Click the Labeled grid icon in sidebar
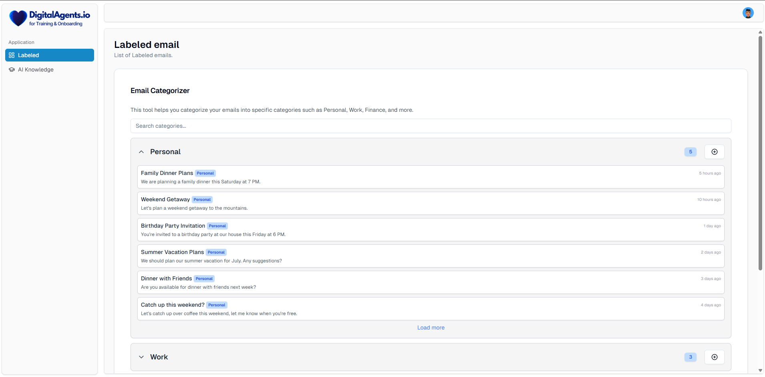This screenshot has height=377, width=765. coord(12,55)
